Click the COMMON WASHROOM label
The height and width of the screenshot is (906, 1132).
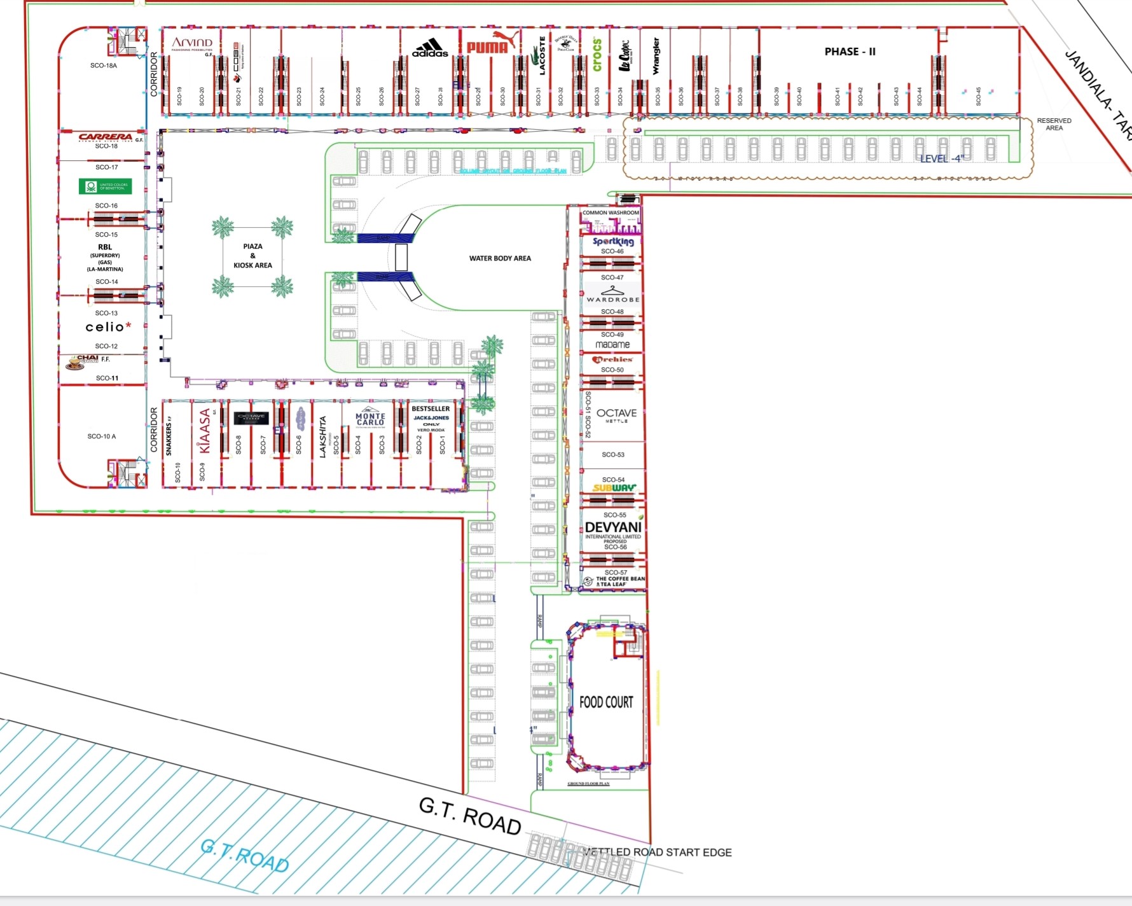[x=611, y=213]
